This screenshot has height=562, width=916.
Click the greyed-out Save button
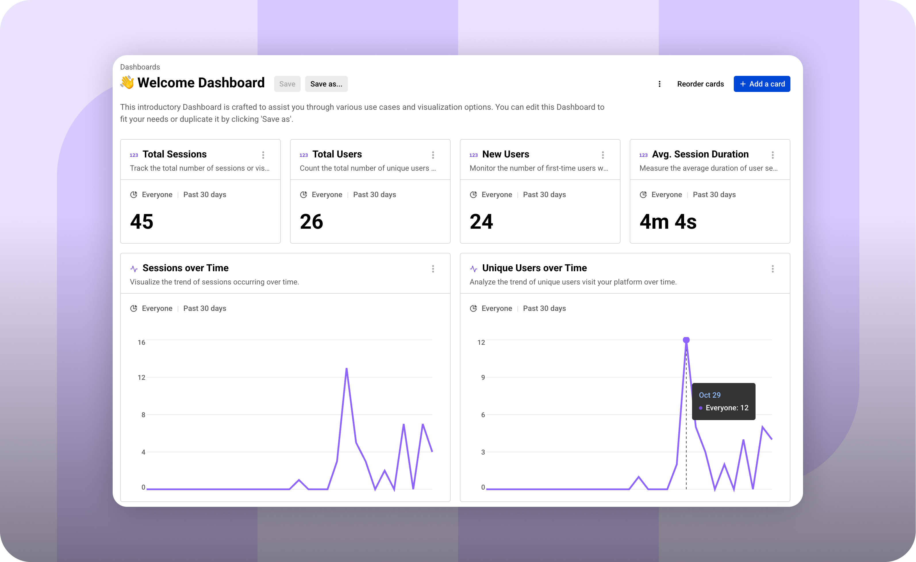click(287, 84)
